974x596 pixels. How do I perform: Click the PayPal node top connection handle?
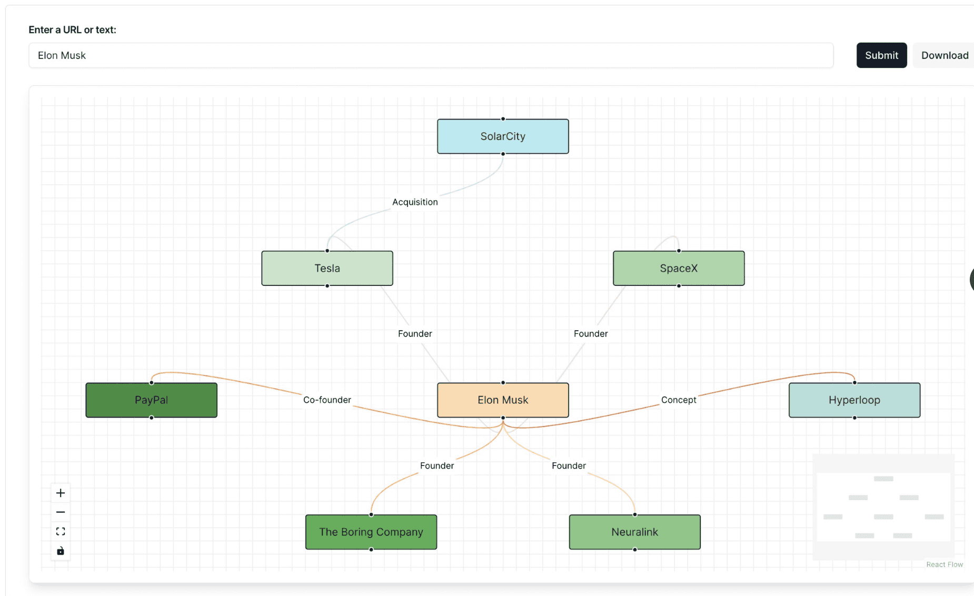click(x=152, y=383)
